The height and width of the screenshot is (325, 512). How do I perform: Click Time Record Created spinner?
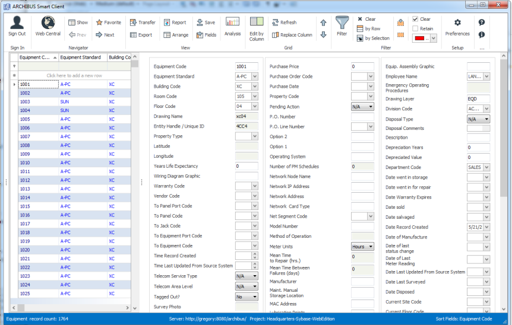[x=255, y=256]
